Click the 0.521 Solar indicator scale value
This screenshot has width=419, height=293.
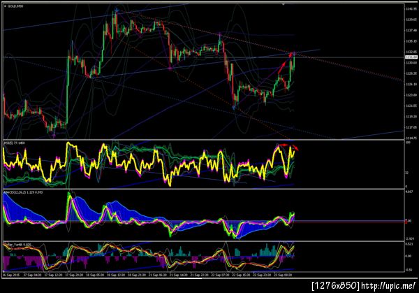(409, 244)
